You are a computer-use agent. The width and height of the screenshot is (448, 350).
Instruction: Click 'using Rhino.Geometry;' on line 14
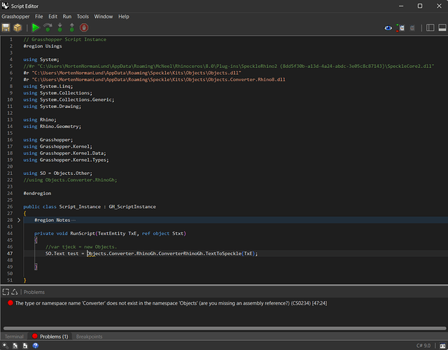coord(52,127)
